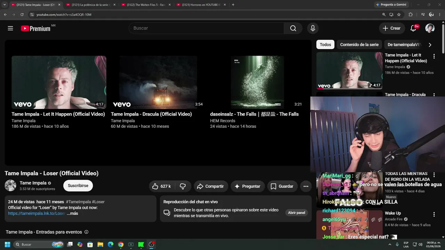Open the YouTube account avatar menu
Viewport: 445px width, 250px height.
[430, 28]
